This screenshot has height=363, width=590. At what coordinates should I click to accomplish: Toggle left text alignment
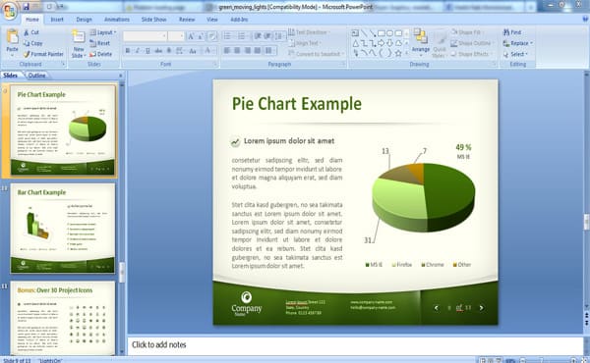pos(227,50)
